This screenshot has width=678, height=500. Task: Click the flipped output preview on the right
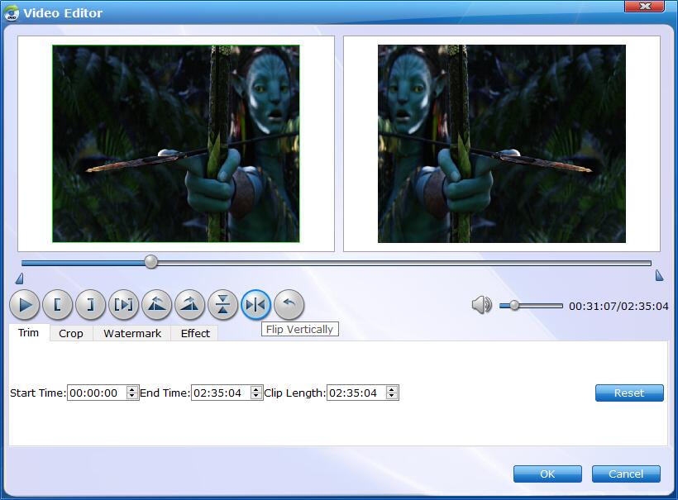pyautogui.click(x=502, y=144)
